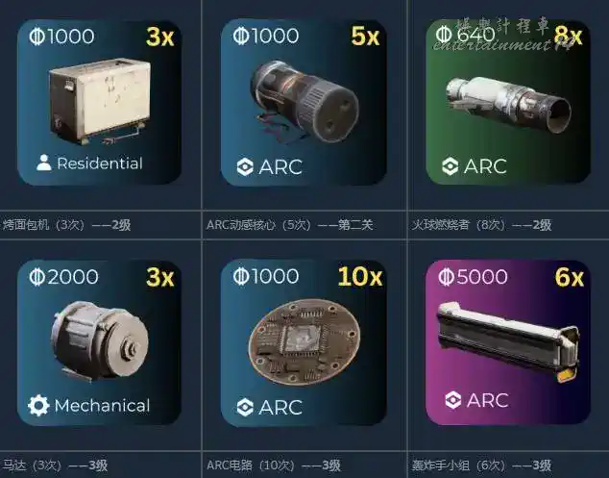
Task: Click the Mechanical category label
Action: click(102, 406)
